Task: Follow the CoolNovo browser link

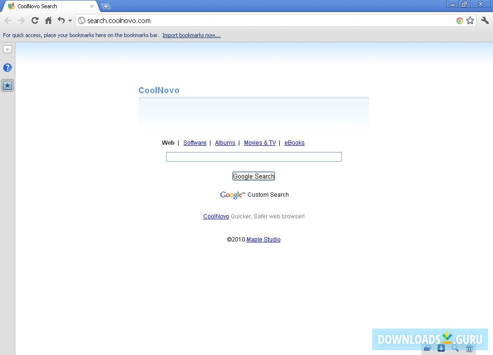Action: pyautogui.click(x=216, y=216)
